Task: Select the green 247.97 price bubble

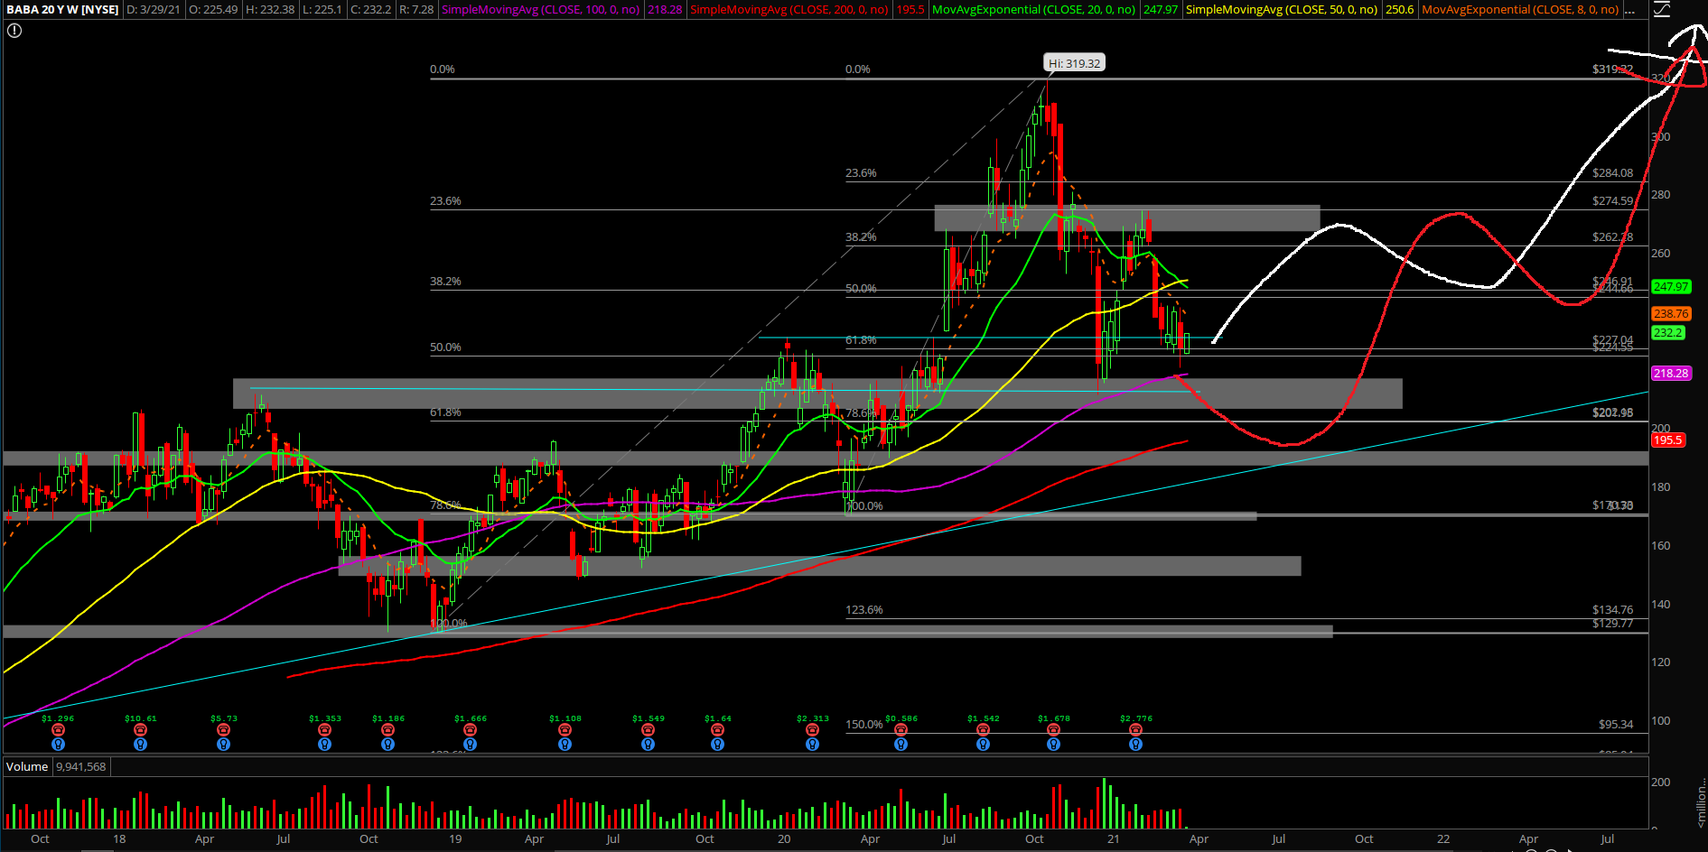Action: click(x=1671, y=287)
